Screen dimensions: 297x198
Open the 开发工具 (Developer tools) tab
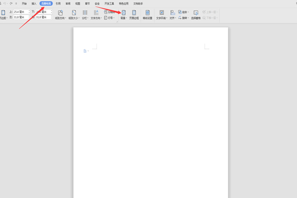point(109,3)
